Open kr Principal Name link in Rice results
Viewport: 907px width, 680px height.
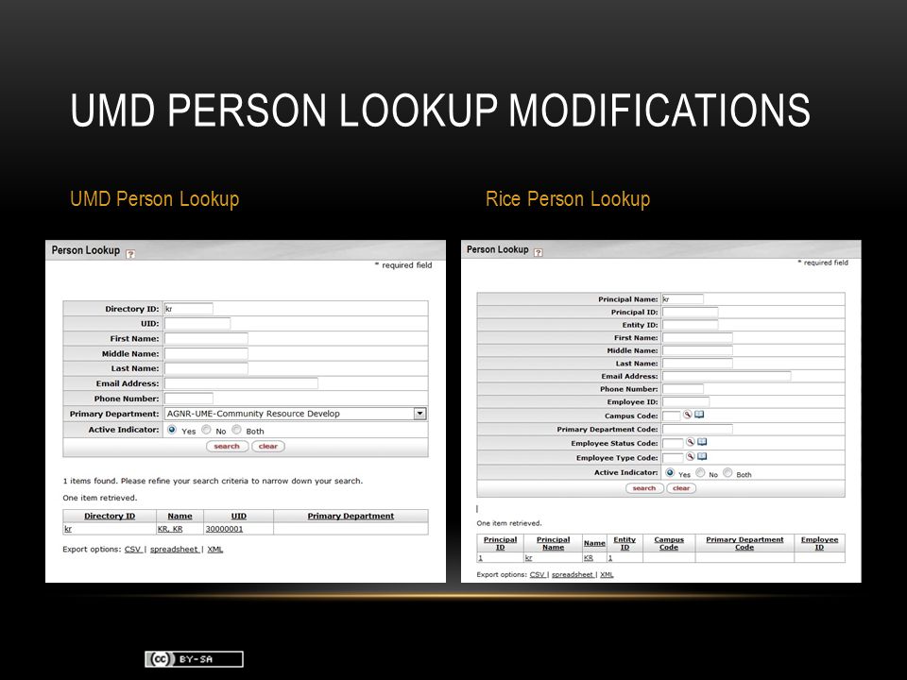coord(528,558)
